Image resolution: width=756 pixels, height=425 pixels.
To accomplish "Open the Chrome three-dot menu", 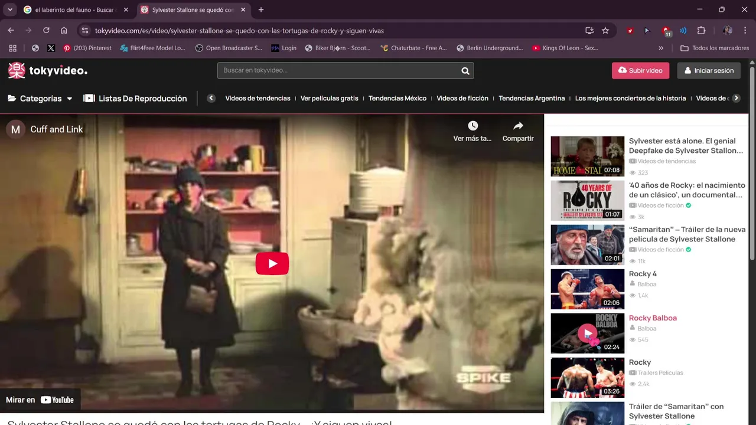I will [745, 31].
